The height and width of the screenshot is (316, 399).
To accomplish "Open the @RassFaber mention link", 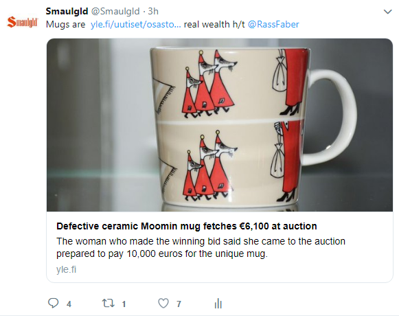I will (273, 25).
